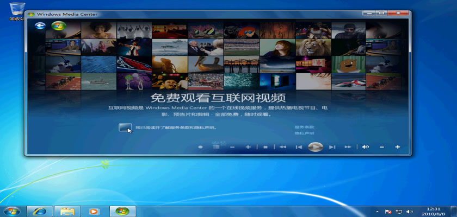This screenshot has height=217, width=457.
Task: Open the 隐私声明 link
Action: pyautogui.click(x=304, y=133)
